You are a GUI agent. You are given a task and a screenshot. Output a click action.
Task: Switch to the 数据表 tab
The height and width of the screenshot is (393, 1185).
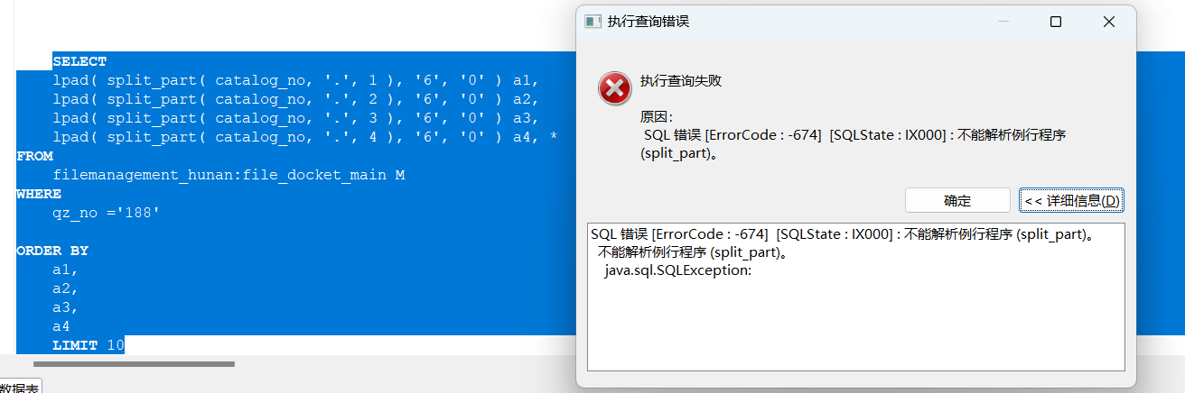click(20, 387)
